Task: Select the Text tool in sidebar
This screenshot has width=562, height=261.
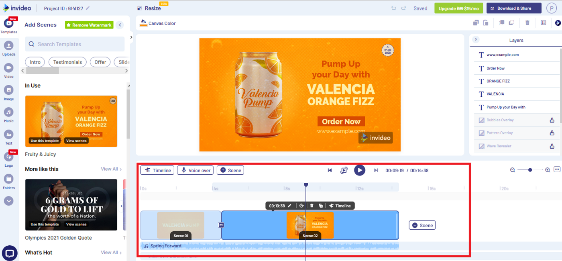Action: pos(8,135)
